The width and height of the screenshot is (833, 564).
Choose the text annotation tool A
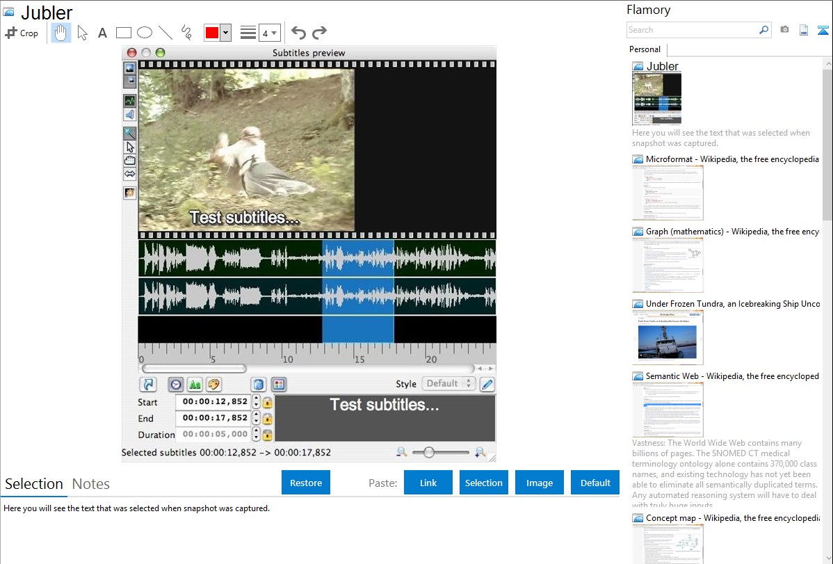pyautogui.click(x=102, y=33)
